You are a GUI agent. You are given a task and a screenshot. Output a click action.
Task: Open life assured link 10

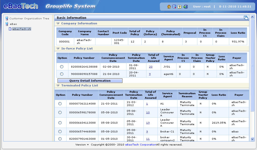(x=148, y=113)
